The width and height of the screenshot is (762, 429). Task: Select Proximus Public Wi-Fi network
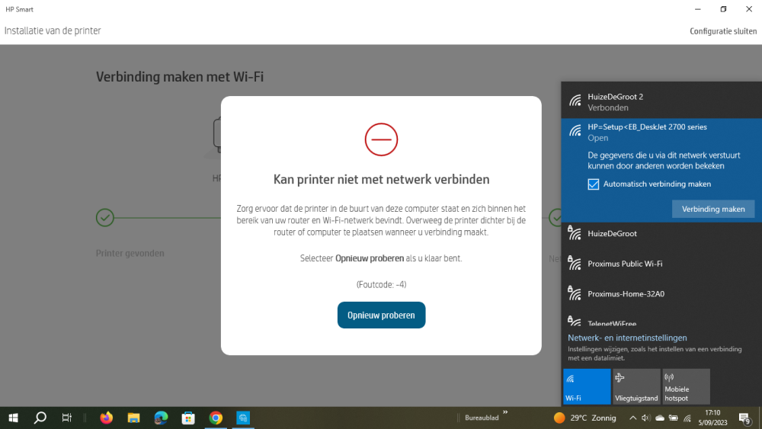(661, 264)
